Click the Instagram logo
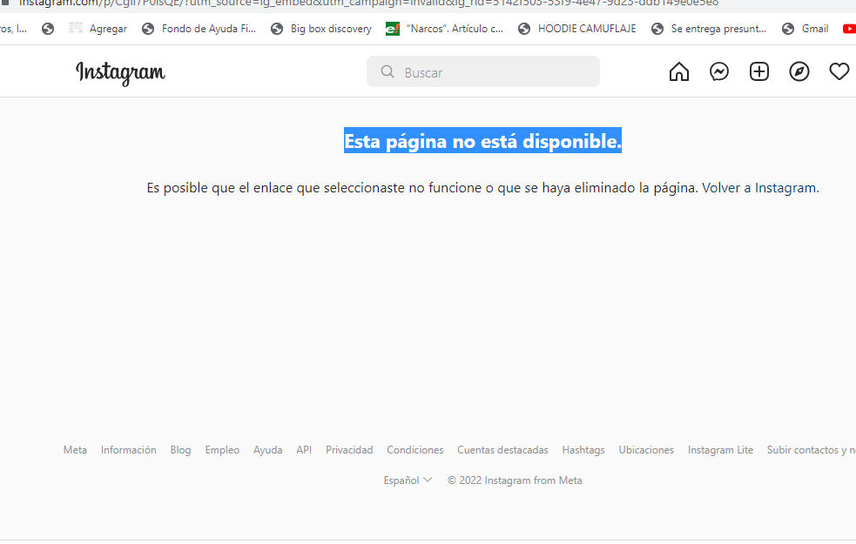 point(120,72)
